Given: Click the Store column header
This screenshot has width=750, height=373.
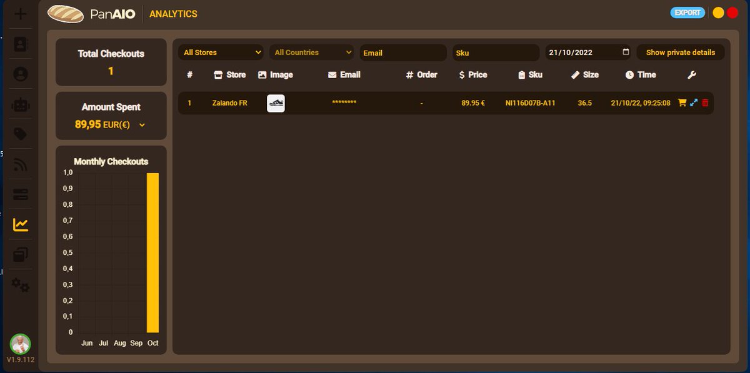Looking at the screenshot, I should 229,75.
